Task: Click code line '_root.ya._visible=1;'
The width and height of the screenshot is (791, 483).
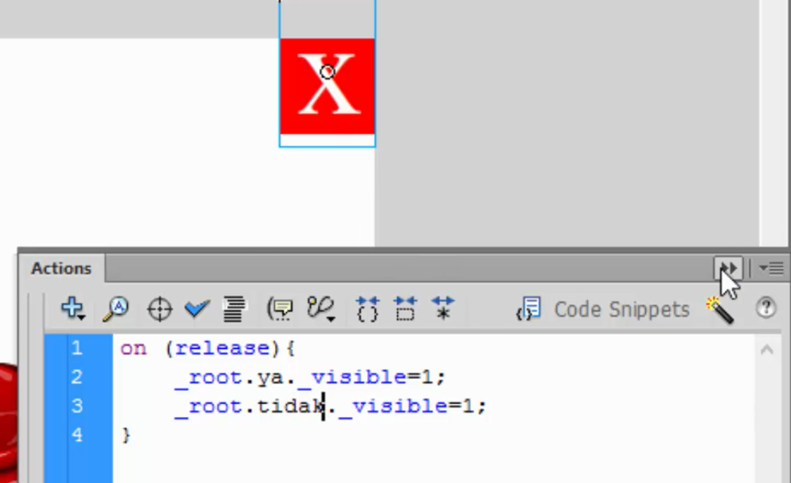Action: tap(310, 378)
